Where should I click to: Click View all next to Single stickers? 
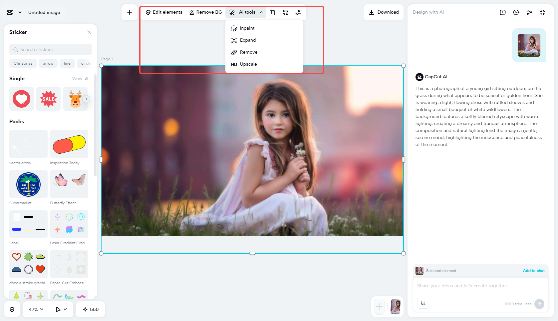pyautogui.click(x=80, y=78)
